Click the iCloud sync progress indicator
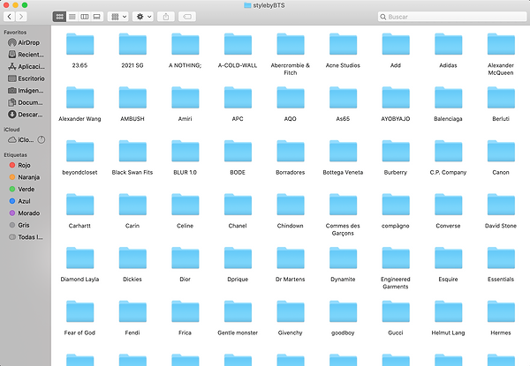Image resolution: width=530 pixels, height=366 pixels. click(42, 139)
